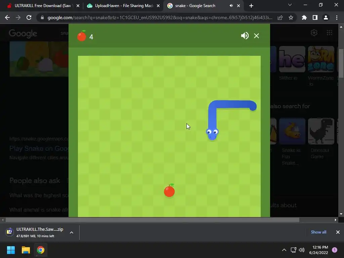The image size is (344, 258).
Task: Share this page icon
Action: tap(280, 17)
